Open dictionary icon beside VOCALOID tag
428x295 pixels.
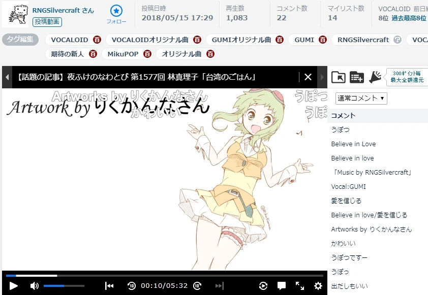click(97, 40)
